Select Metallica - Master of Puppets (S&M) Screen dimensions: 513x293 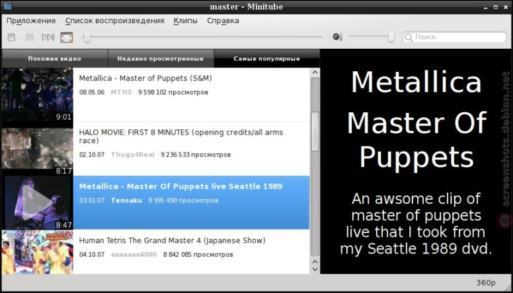pyautogui.click(x=191, y=95)
